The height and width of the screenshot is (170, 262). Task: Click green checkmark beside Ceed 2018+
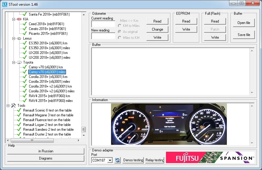pos(25,24)
